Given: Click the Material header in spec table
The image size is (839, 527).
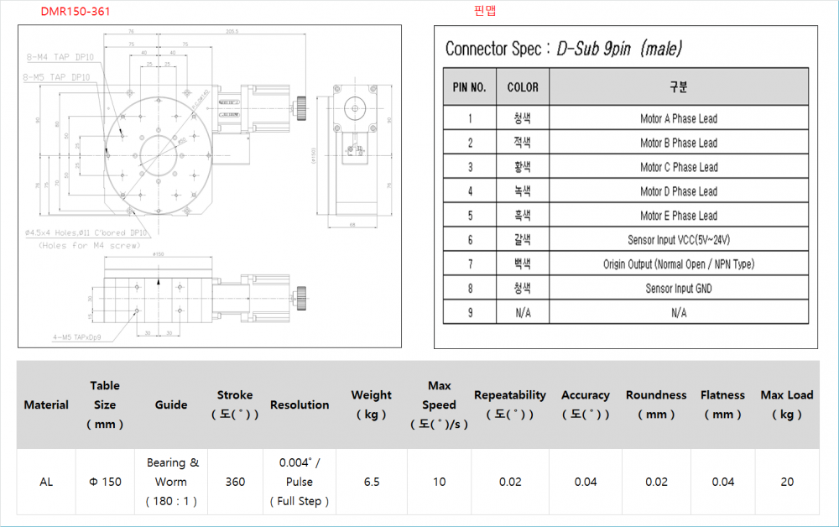Looking at the screenshot, I should [46, 405].
